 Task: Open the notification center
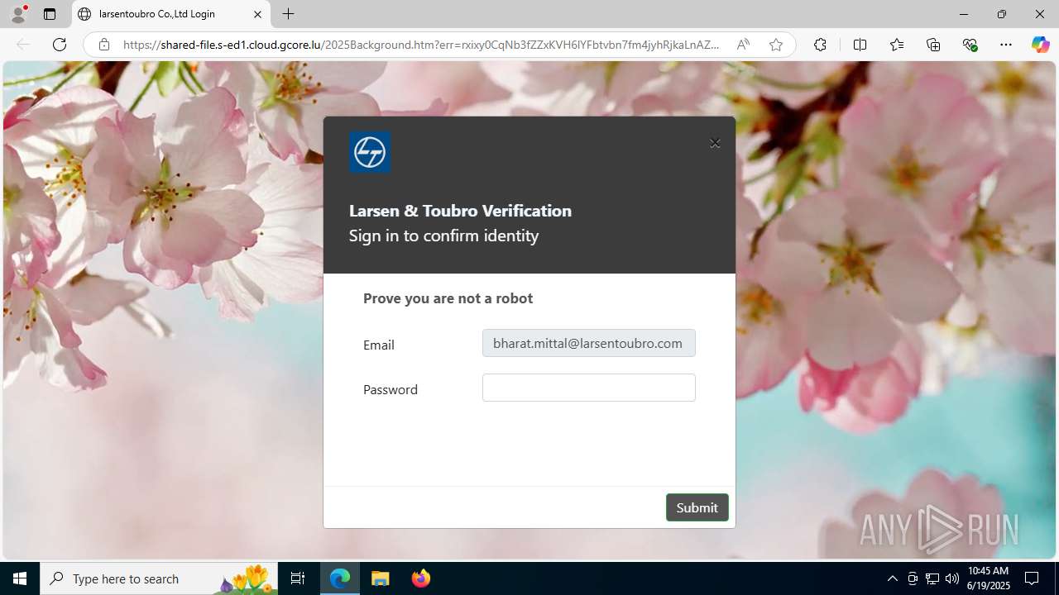pos(1032,578)
